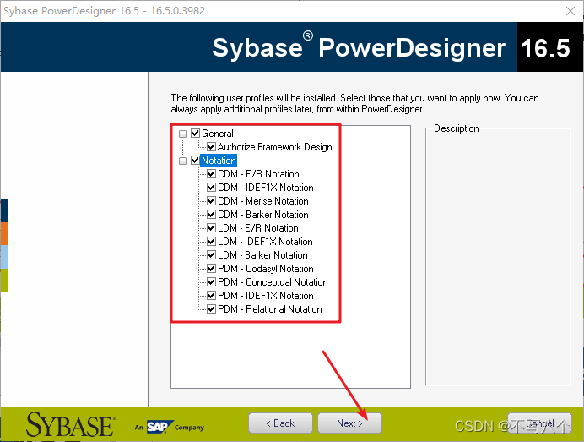
Task: Select CDM - Barker Notation label
Action: coord(263,215)
